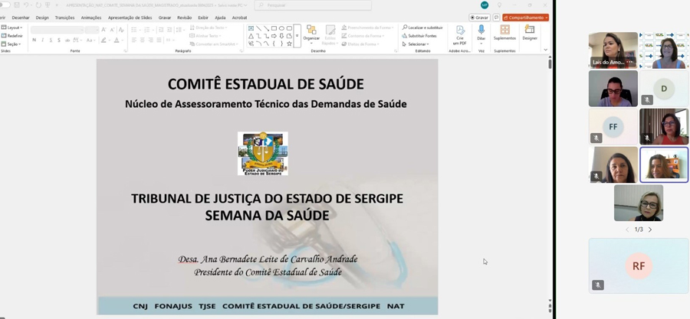Toggle the AutoSave switch in title bar
Screen dimensions: 690x319
pyautogui.click(x=4, y=5)
